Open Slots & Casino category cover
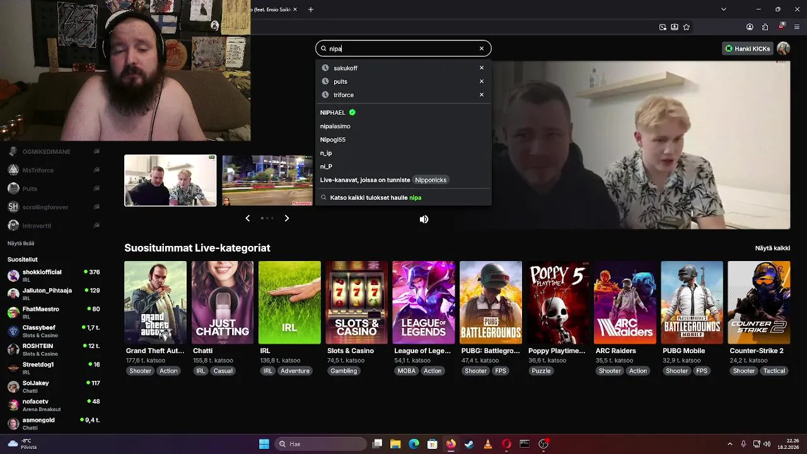The height and width of the screenshot is (454, 807). coord(357,302)
